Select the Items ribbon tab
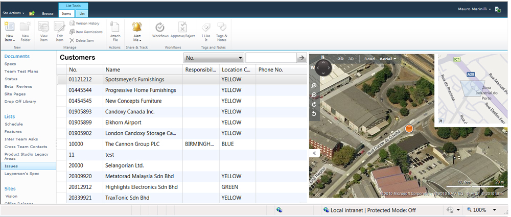 point(66,14)
